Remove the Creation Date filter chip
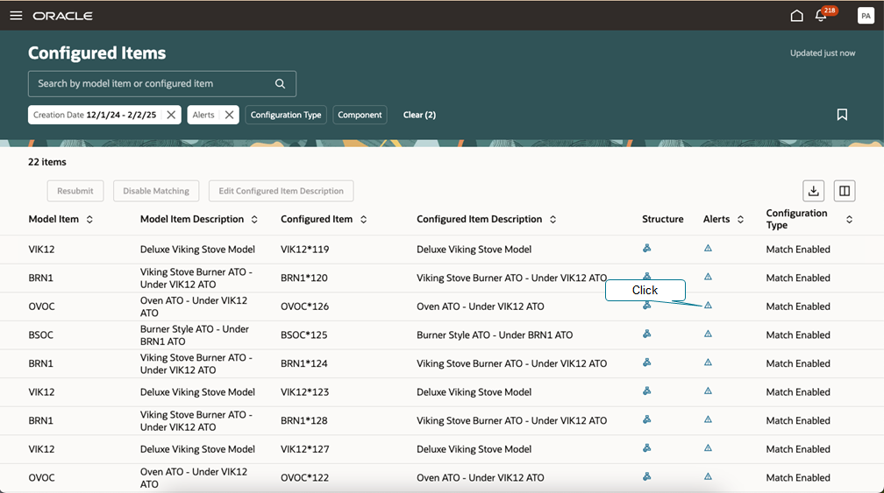Screen dimensions: 884x493 point(171,115)
